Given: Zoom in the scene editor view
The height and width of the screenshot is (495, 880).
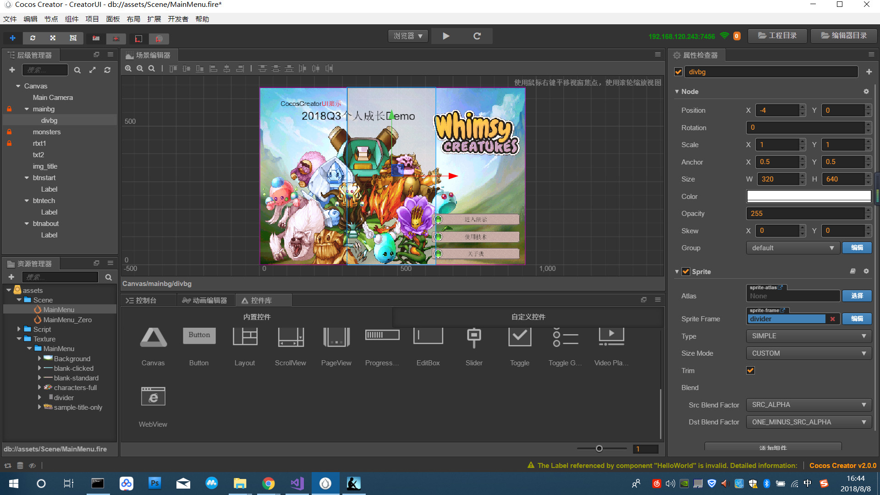Looking at the screenshot, I should tap(128, 68).
